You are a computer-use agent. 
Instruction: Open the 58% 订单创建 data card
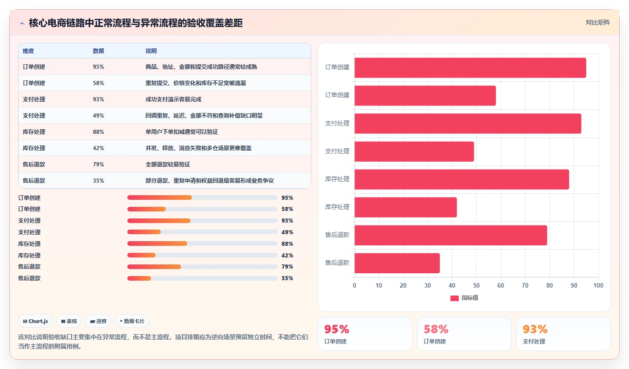(464, 334)
